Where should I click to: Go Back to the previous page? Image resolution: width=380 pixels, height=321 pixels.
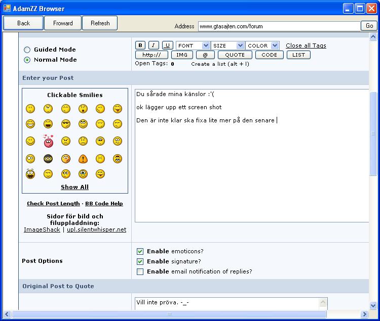click(x=23, y=23)
